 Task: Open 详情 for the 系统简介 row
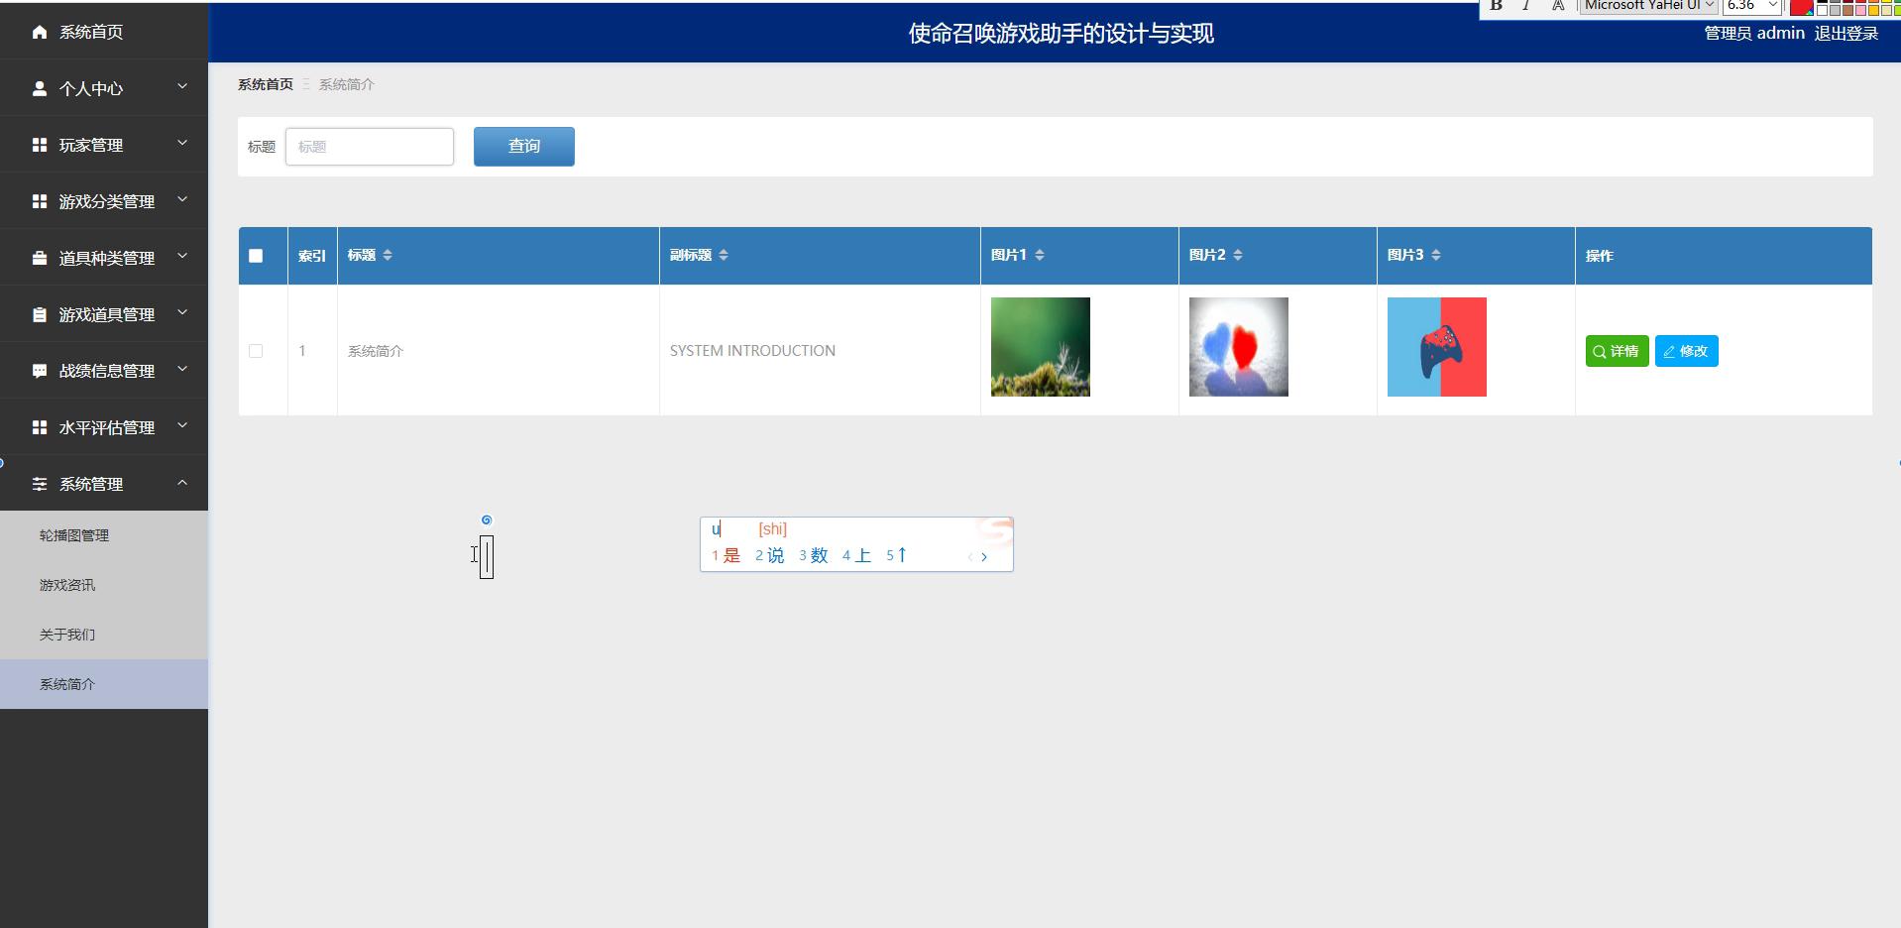(1617, 351)
